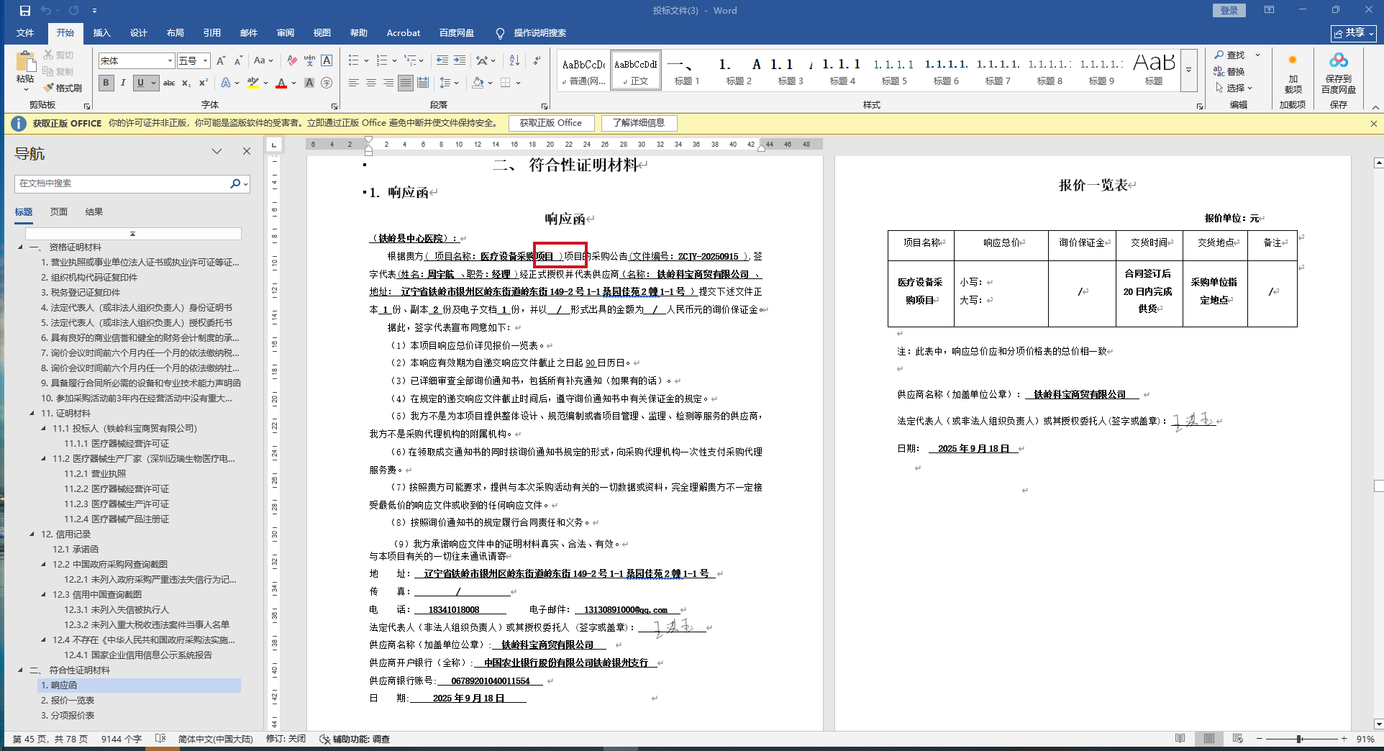Viewport: 1384px width, 751px height.
Task: Toggle strikethrough (abc) formatting
Action: (x=169, y=83)
